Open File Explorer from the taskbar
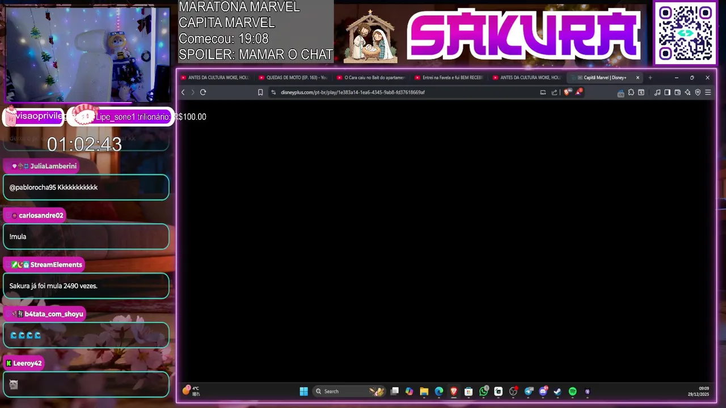The image size is (726, 408). pyautogui.click(x=424, y=392)
